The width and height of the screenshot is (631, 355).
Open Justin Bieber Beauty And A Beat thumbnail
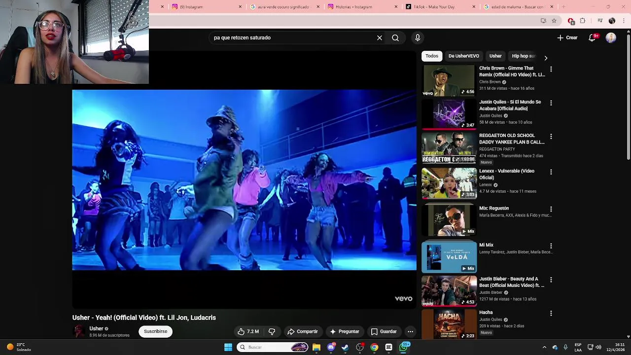449,291
